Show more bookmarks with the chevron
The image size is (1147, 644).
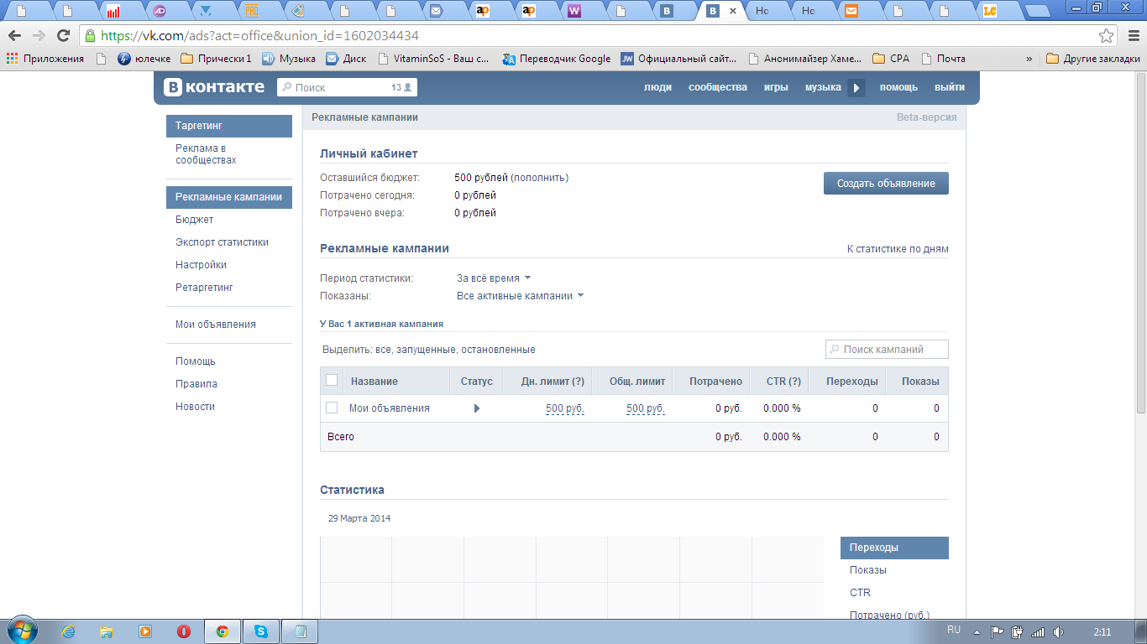1029,59
